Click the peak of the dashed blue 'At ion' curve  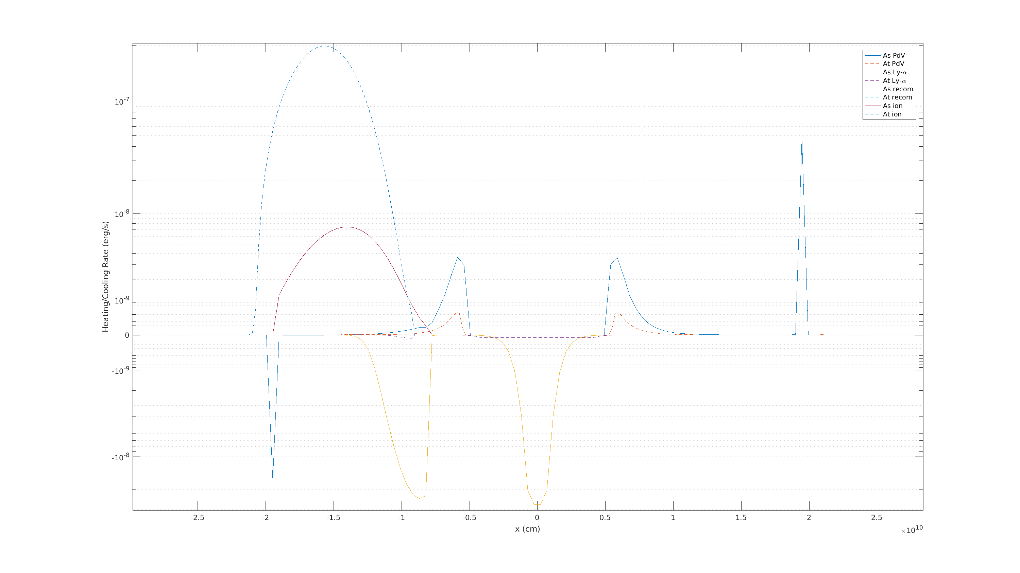325,46
